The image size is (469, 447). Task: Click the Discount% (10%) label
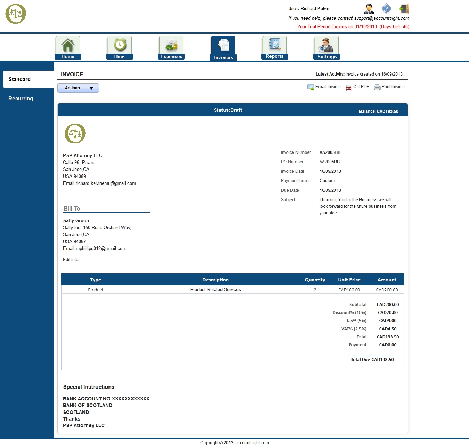point(349,313)
